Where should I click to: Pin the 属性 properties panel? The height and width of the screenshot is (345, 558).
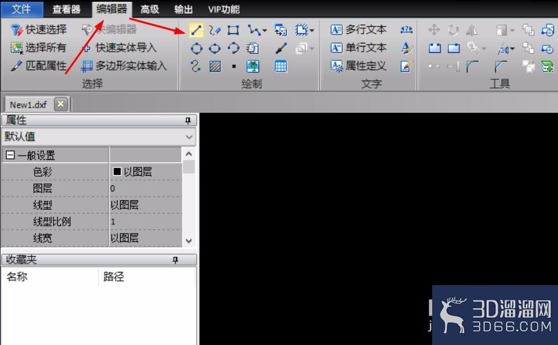point(188,121)
